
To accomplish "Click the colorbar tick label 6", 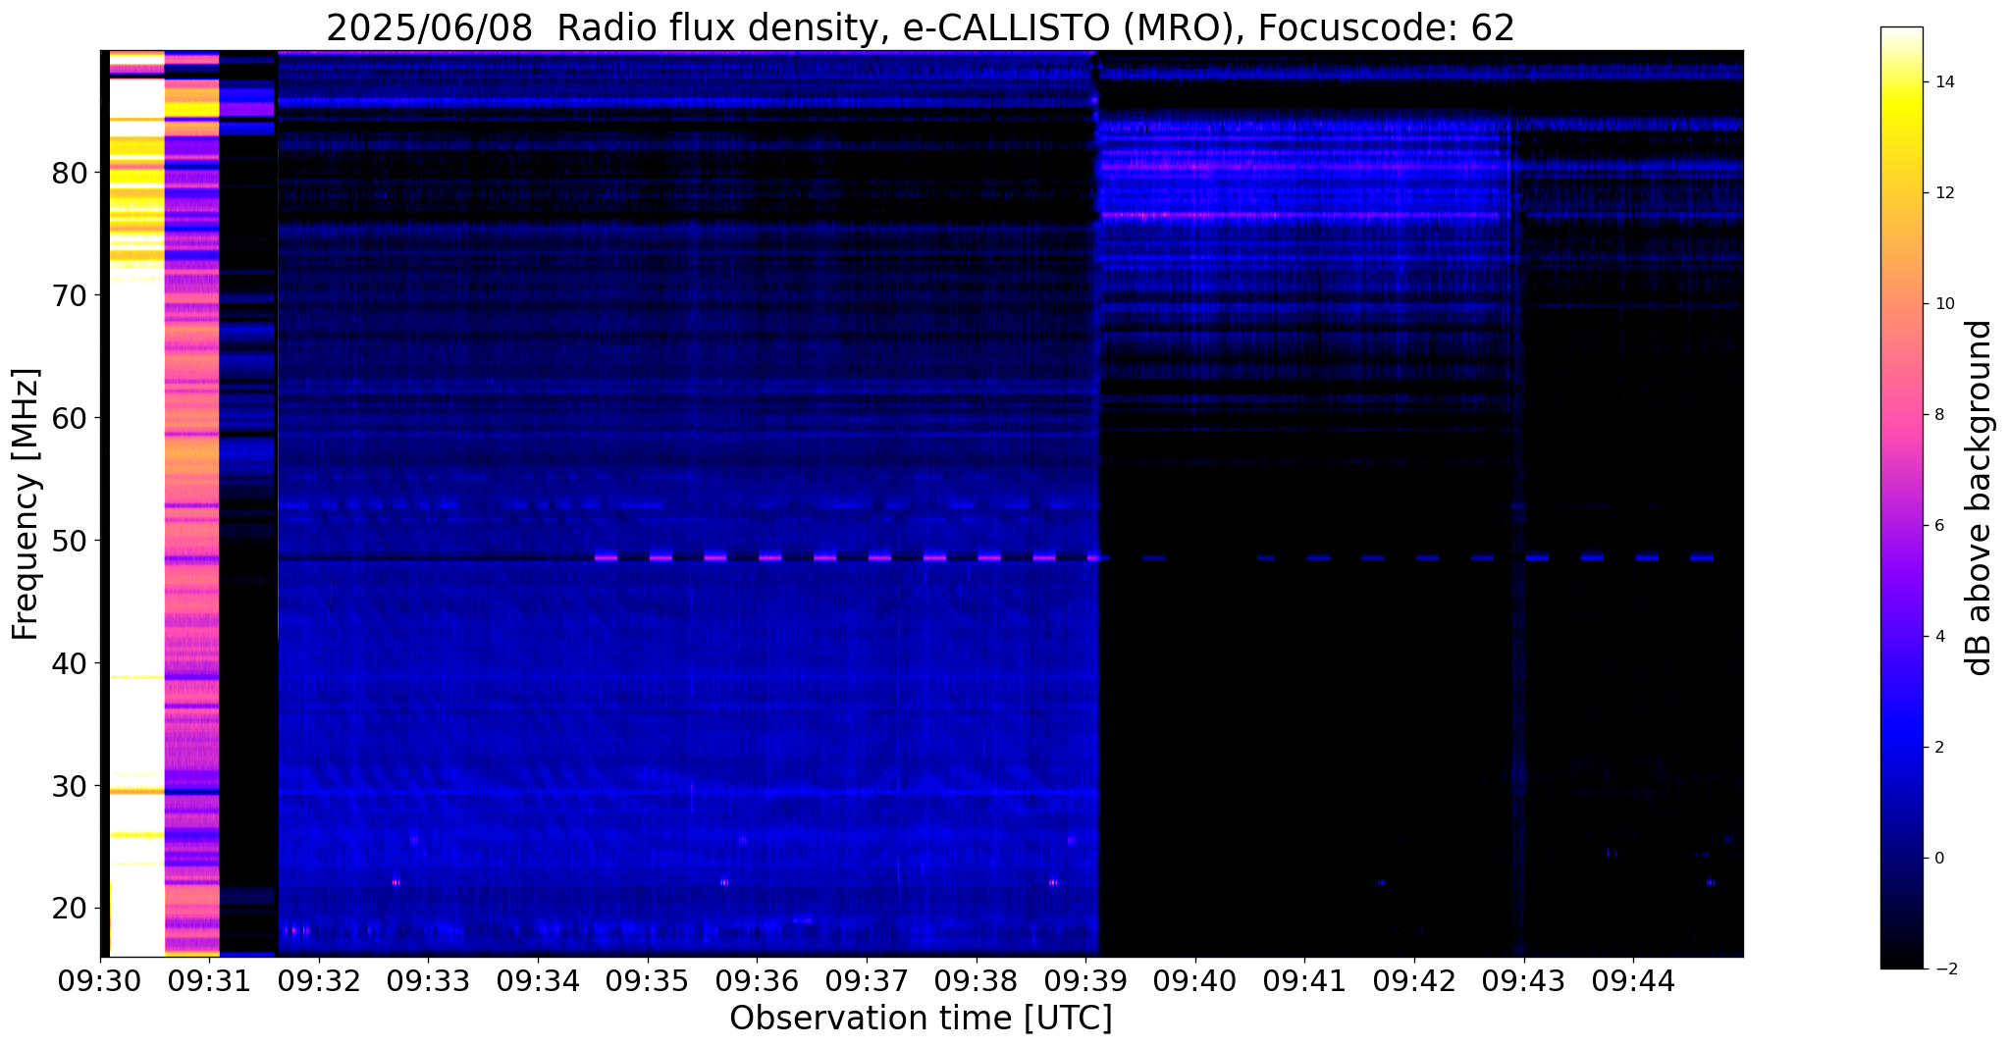I will pos(1937,526).
